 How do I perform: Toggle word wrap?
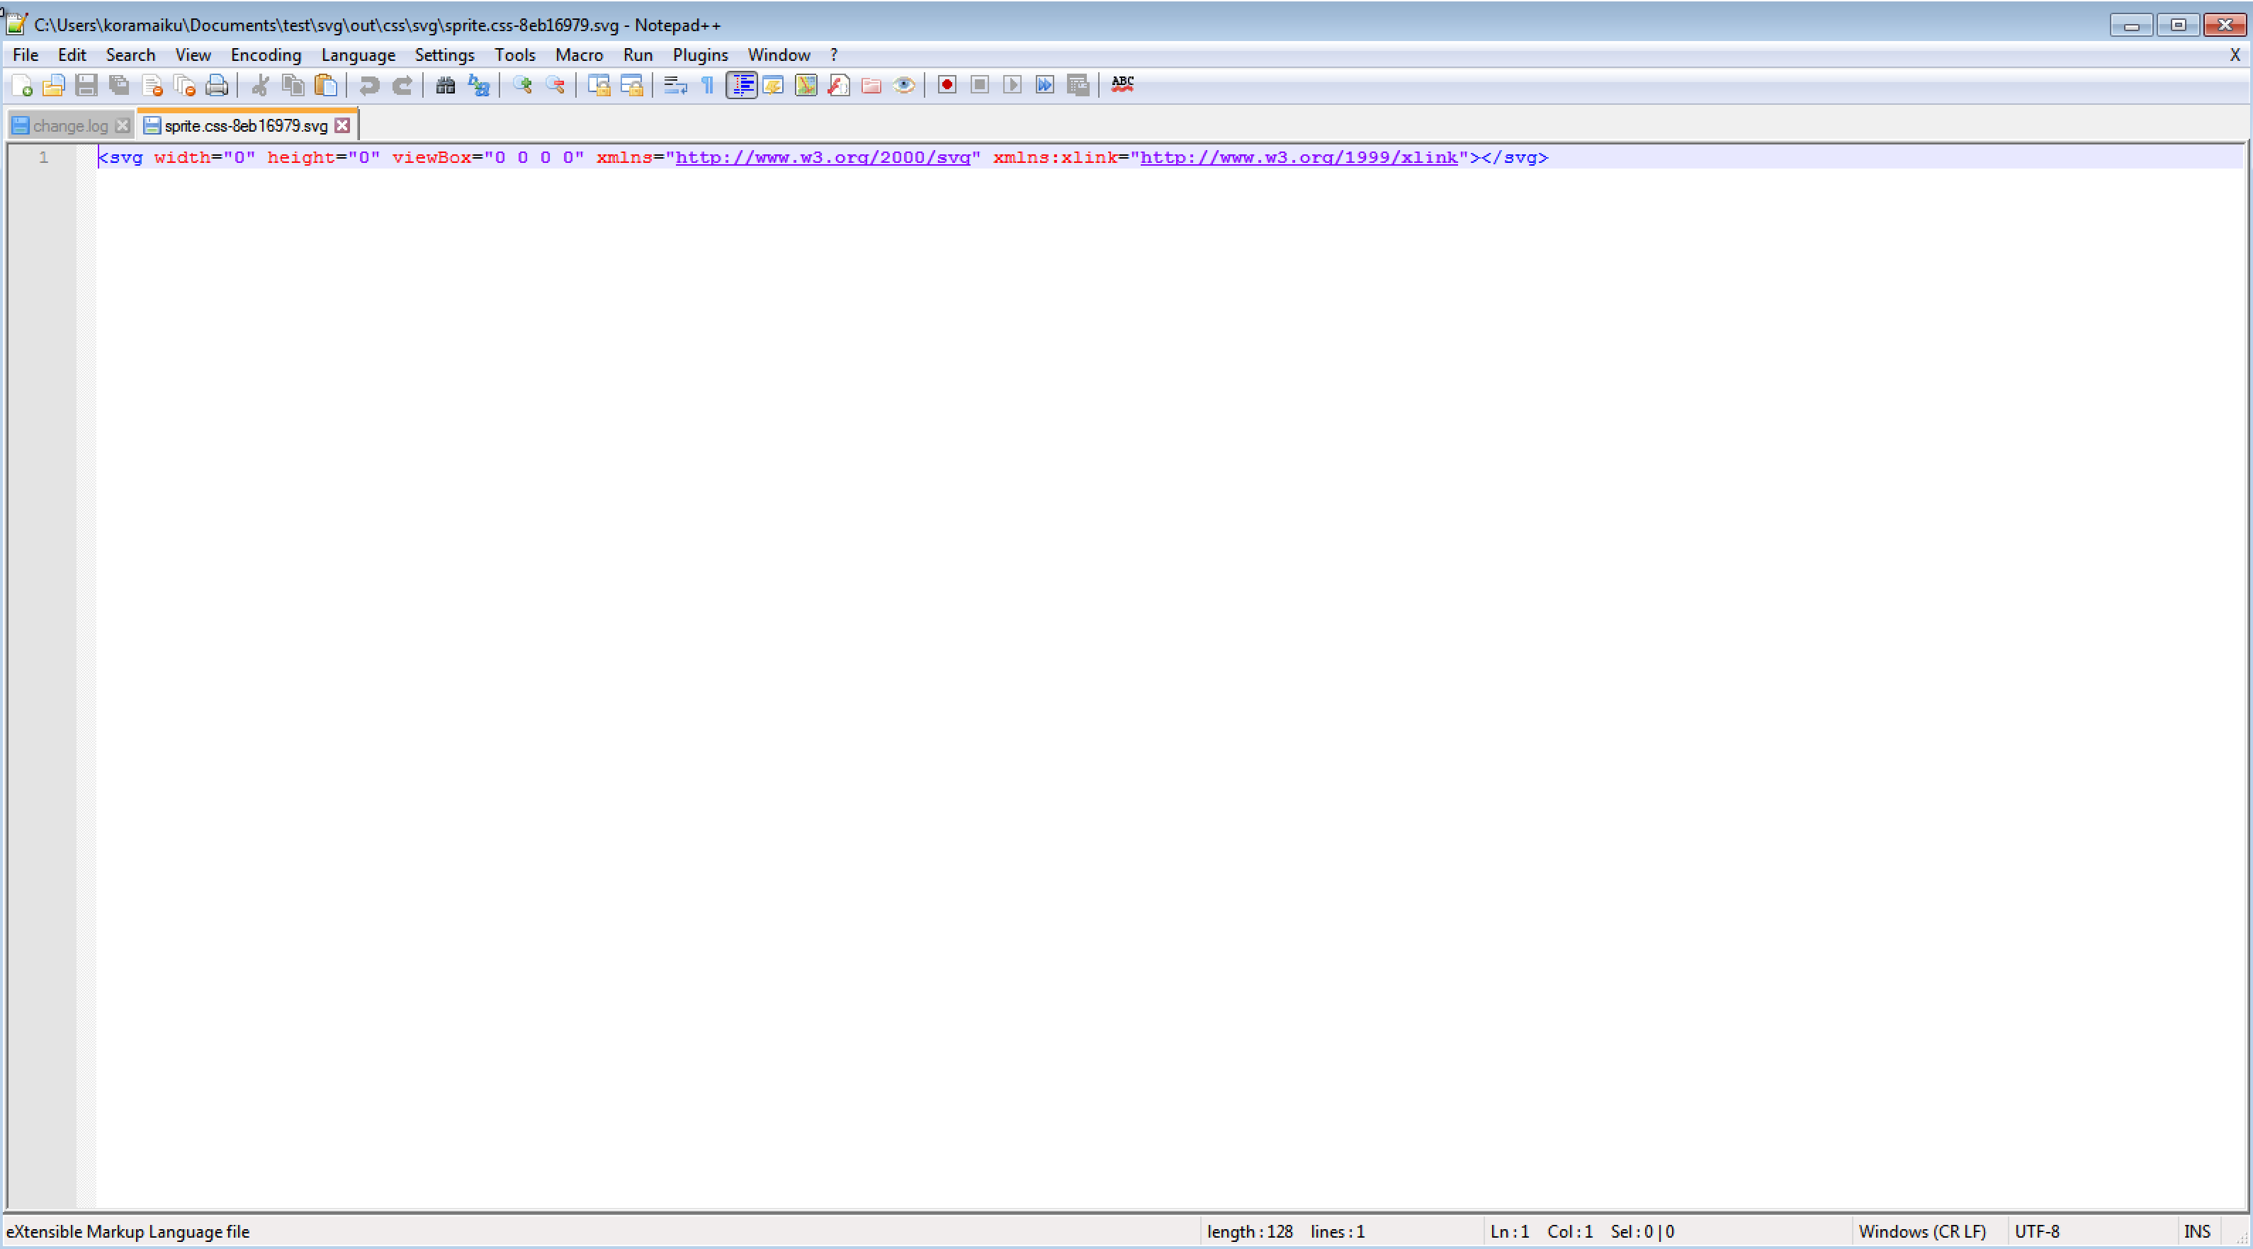coord(674,85)
